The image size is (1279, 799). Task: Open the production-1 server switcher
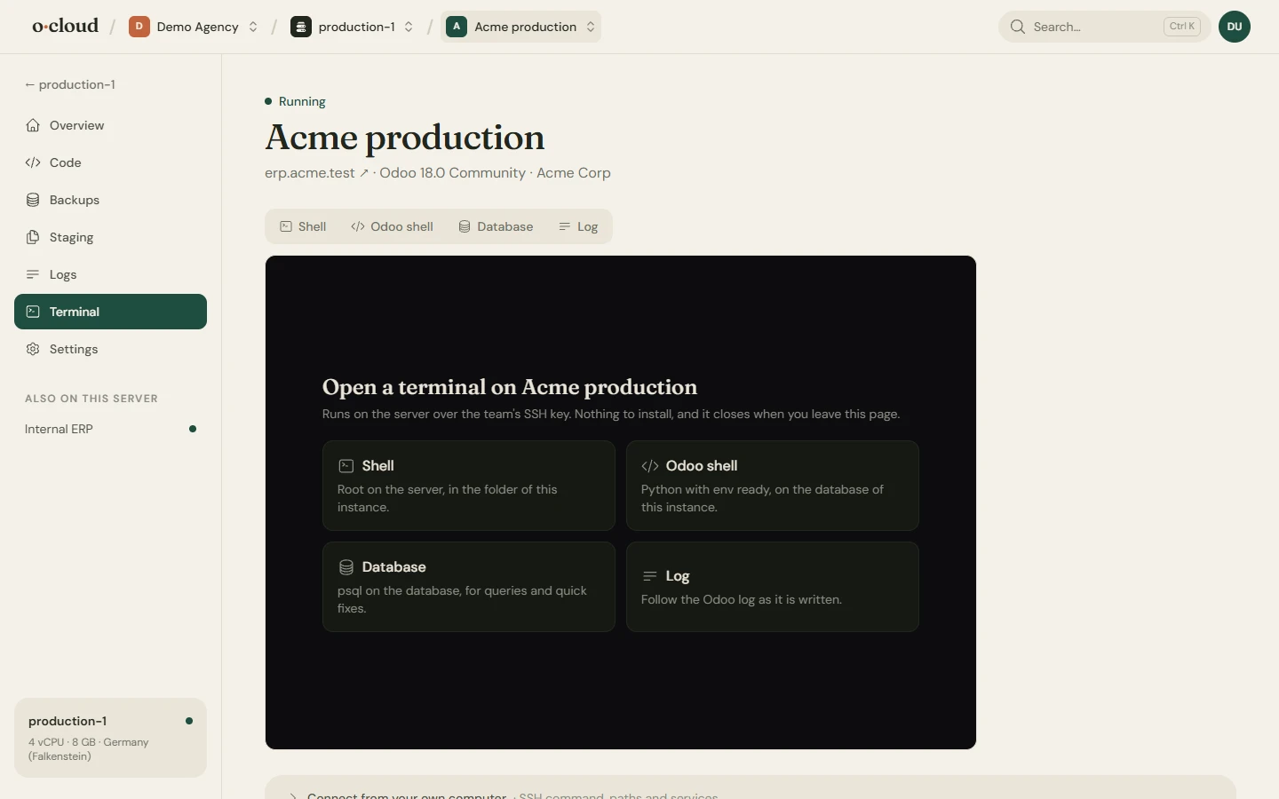pos(353,27)
